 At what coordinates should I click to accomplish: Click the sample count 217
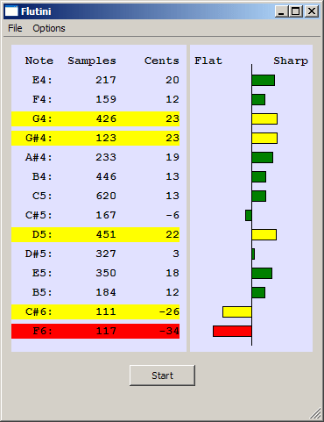pos(106,80)
